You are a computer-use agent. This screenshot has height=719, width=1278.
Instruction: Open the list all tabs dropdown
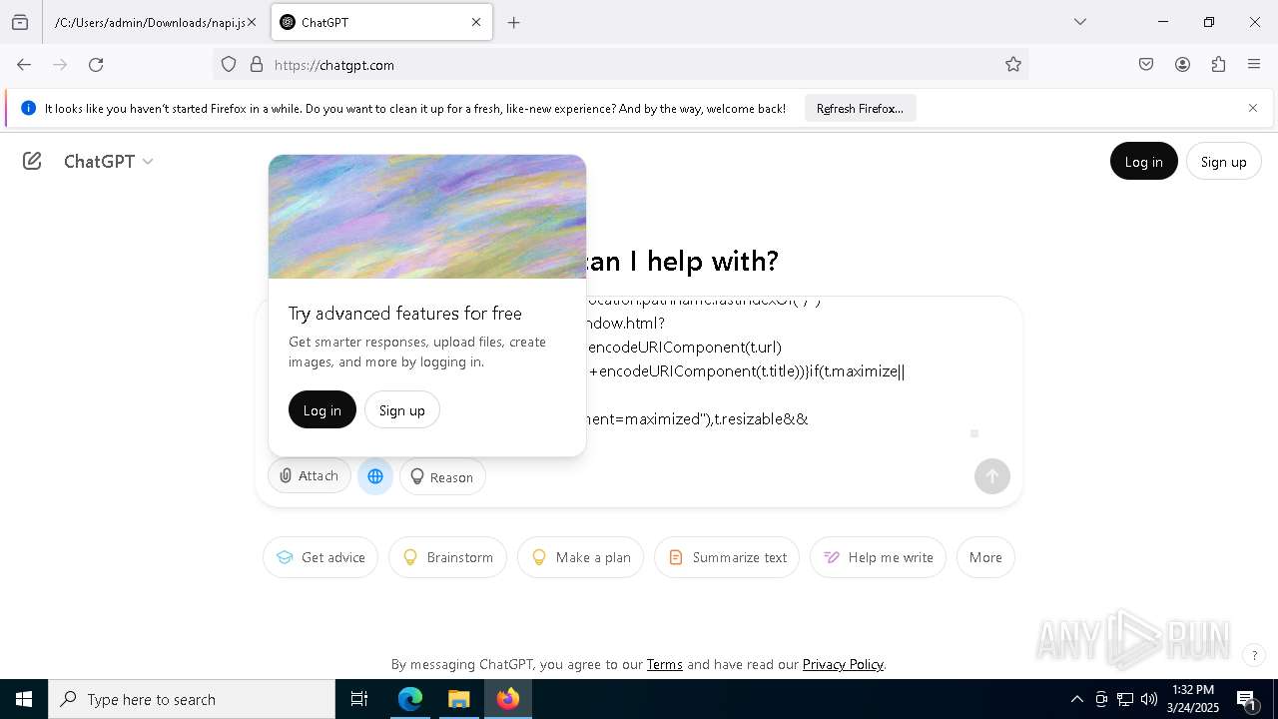(x=1079, y=22)
